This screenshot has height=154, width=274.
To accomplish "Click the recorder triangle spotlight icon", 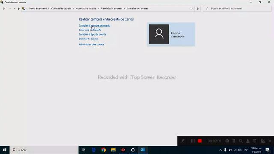I will [x=247, y=141].
